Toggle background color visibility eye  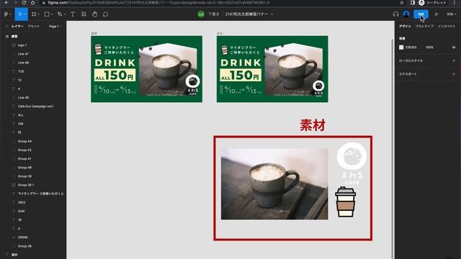454,47
